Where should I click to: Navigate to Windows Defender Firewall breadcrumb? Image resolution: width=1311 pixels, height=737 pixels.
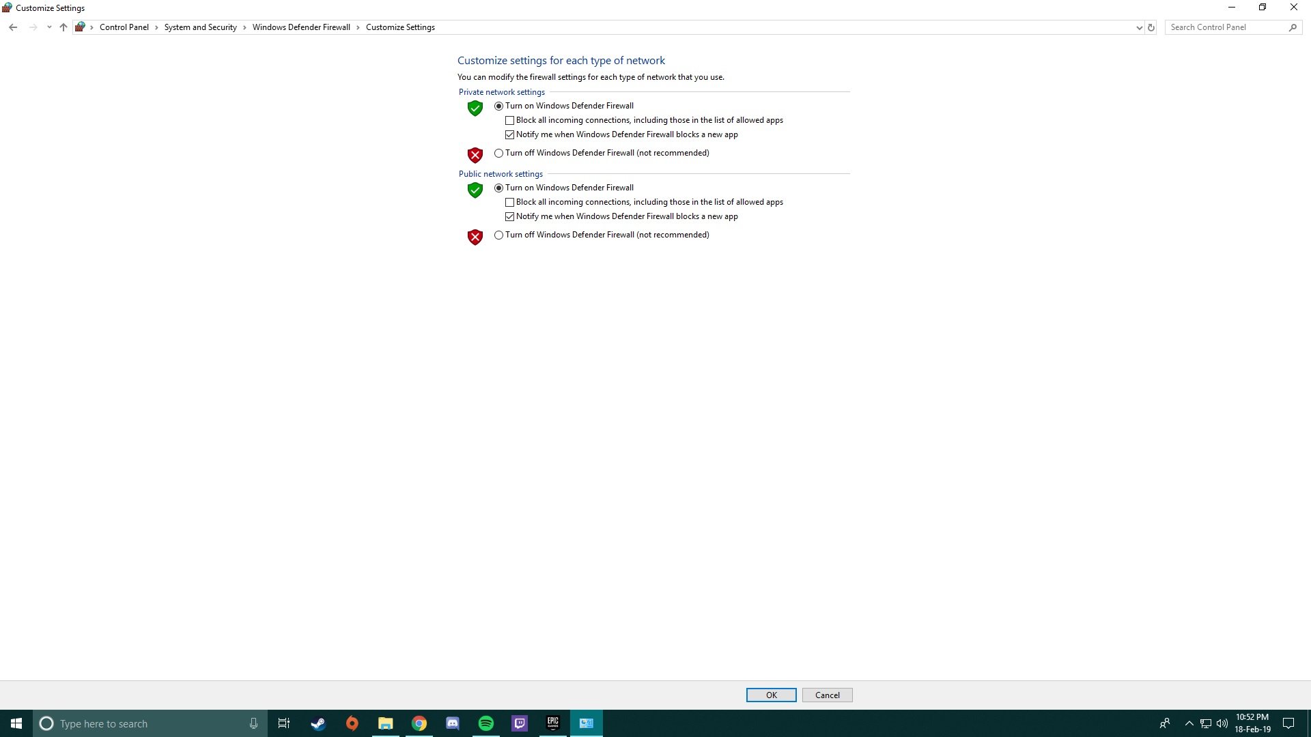[x=301, y=27]
